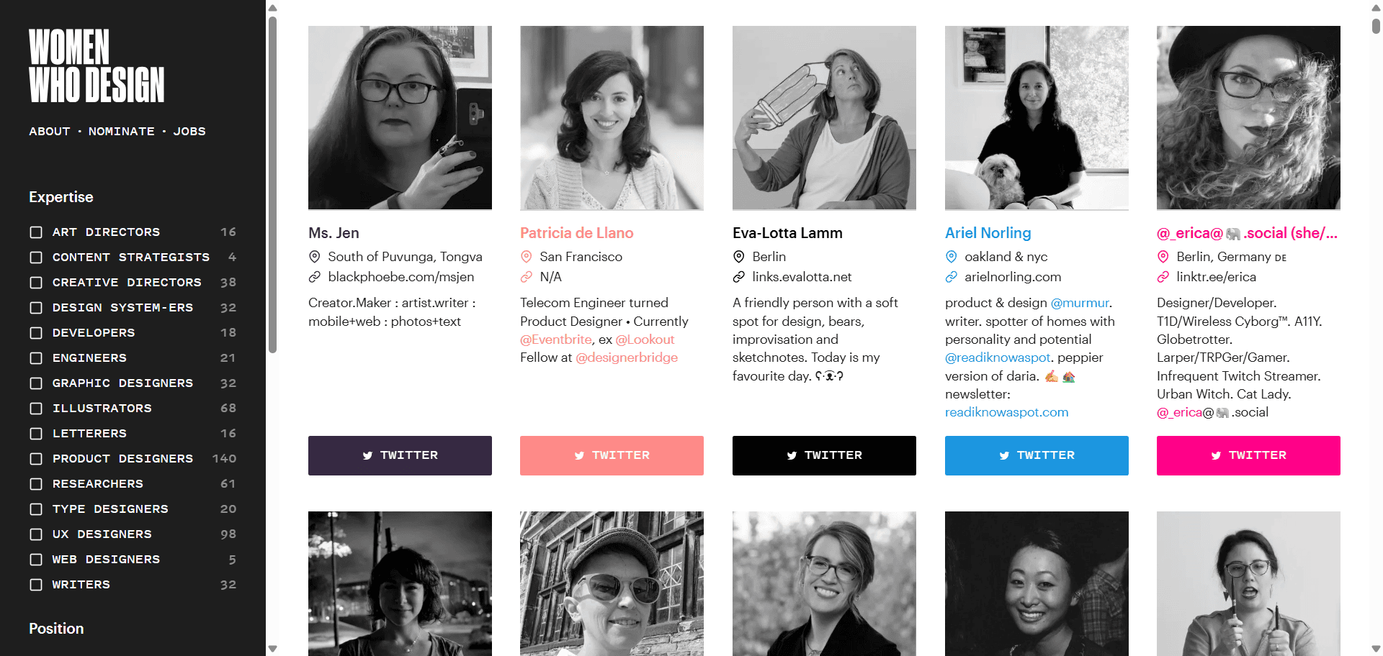Click the link icon beside links.evalotta.net
This screenshot has width=1383, height=656.
pos(738,277)
